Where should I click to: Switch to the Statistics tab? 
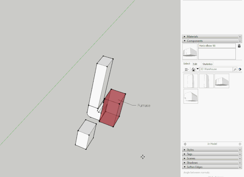pyautogui.click(x=207, y=64)
